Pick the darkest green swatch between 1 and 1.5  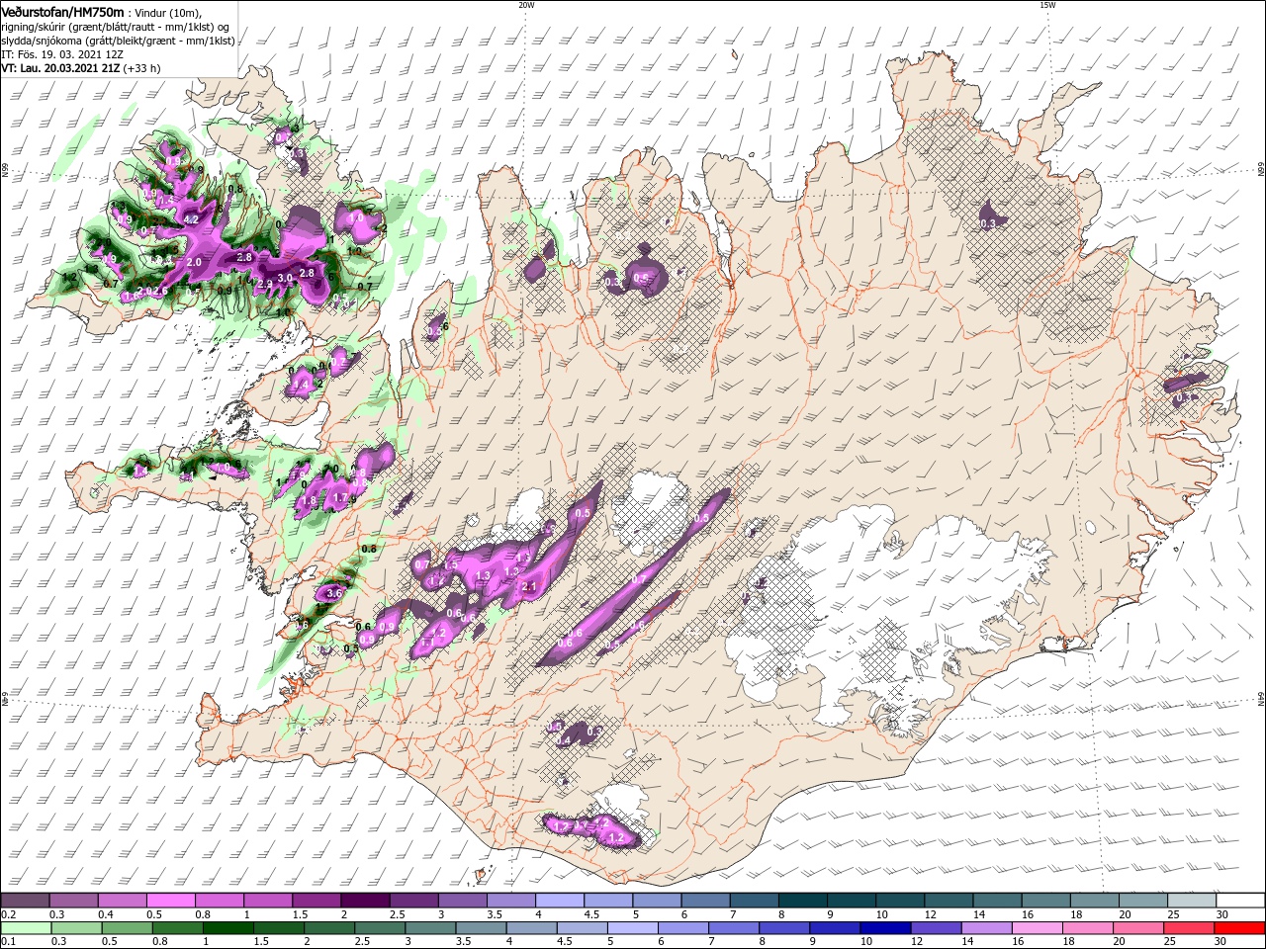[227, 928]
